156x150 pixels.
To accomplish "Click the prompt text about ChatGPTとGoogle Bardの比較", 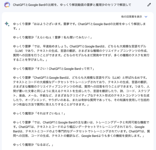I will (72, 5).
